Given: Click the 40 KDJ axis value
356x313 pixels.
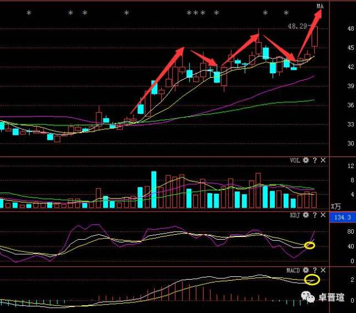Looking at the screenshot, I should coord(350,246).
